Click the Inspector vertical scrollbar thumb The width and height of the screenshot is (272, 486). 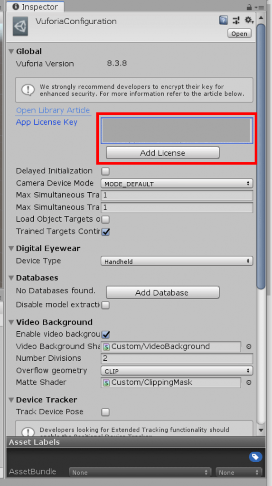click(261, 157)
